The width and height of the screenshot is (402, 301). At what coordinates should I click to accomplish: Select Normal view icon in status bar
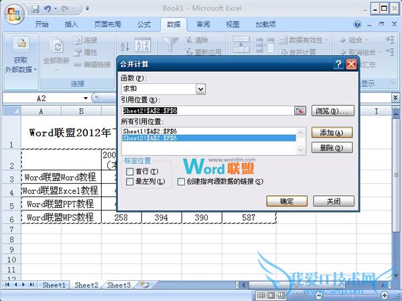pyautogui.click(x=261, y=296)
